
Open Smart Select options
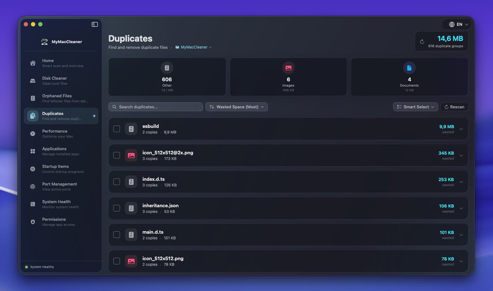415,107
